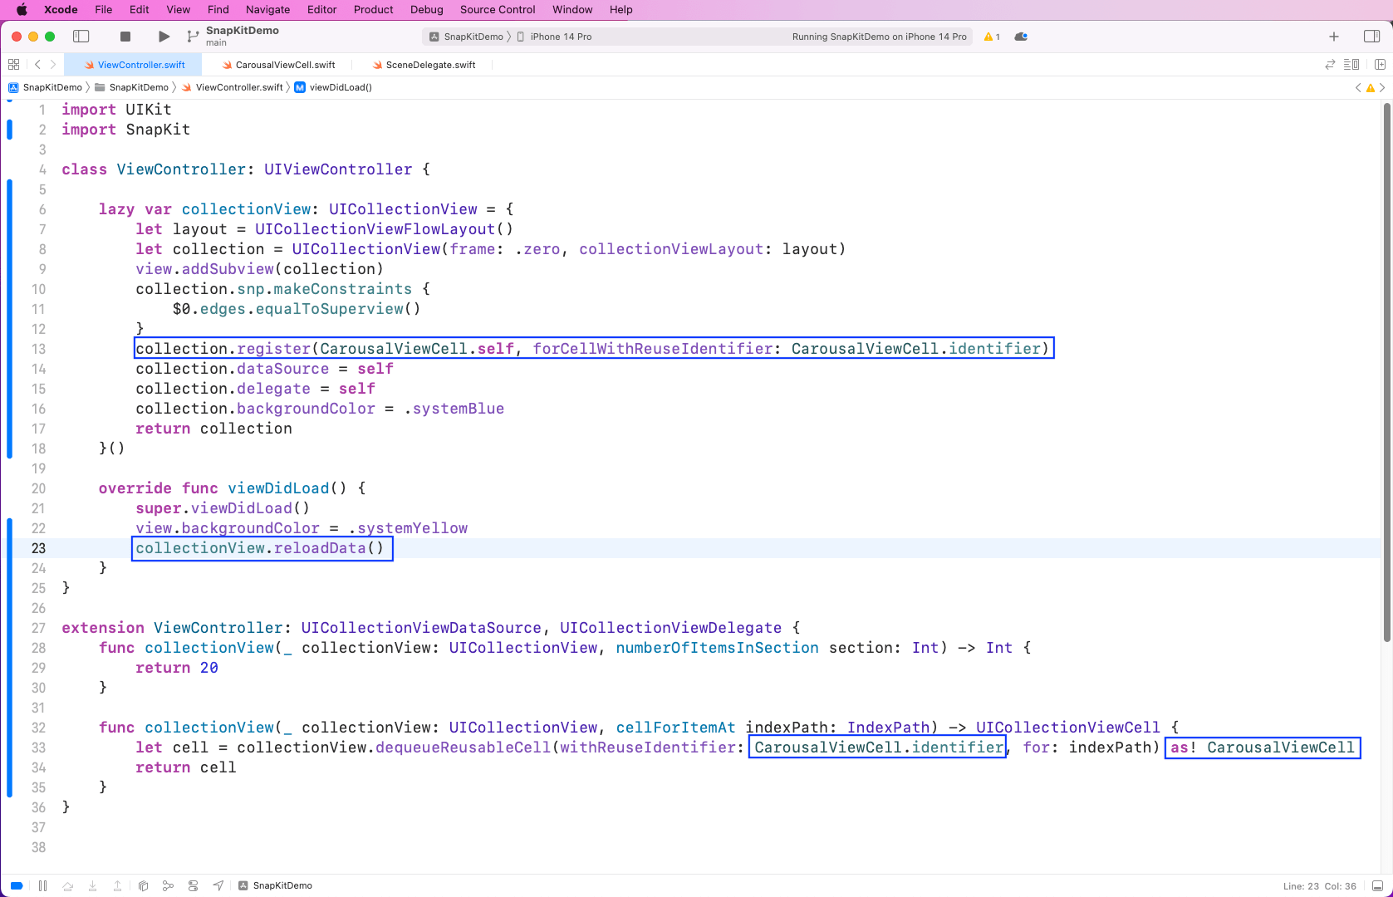
Task: Toggle breakpoints activation in debug bar
Action: (17, 885)
